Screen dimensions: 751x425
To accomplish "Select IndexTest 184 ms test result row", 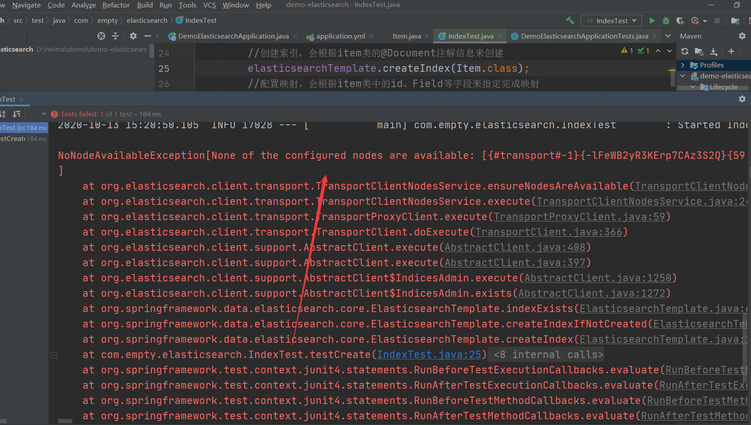I will point(24,128).
